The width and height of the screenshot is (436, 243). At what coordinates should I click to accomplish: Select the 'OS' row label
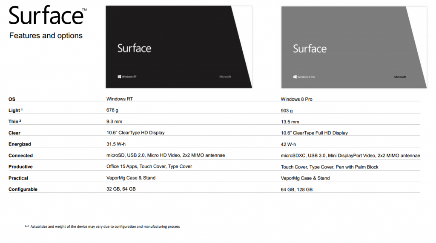12,99
